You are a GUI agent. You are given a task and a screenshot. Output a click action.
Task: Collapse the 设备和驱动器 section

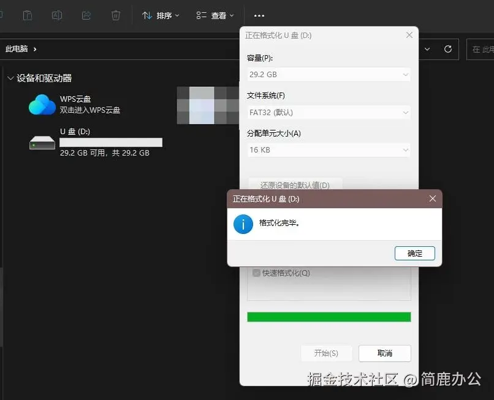point(10,78)
